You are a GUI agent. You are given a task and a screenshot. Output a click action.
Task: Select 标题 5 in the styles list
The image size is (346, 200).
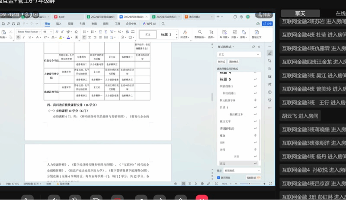click(225, 80)
